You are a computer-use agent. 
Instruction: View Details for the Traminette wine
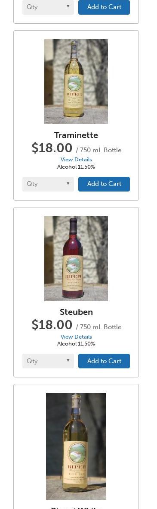tap(76, 160)
